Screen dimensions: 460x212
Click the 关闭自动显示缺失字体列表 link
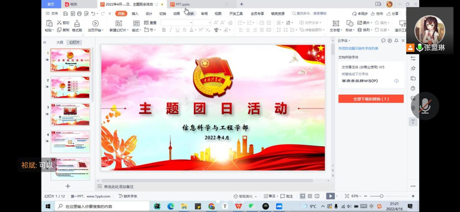358,48
